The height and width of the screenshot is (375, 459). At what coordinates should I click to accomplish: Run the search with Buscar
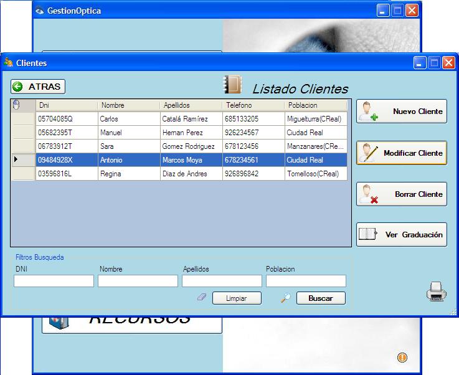321,298
